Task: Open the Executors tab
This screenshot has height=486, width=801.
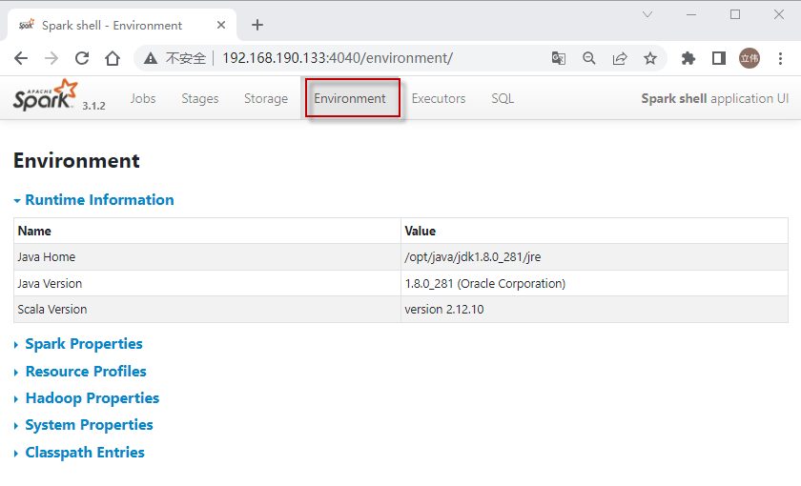Action: coord(439,98)
